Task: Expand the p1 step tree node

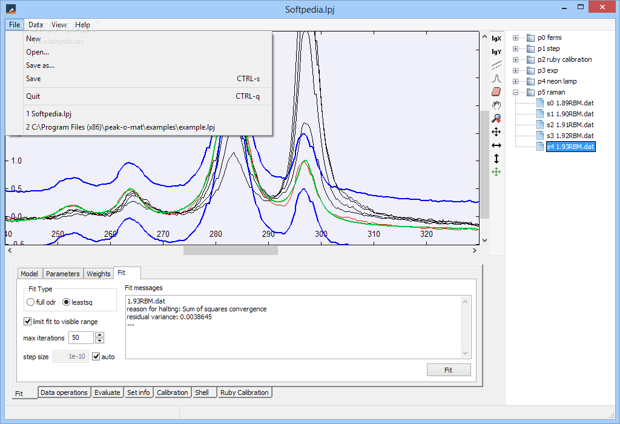Action: coord(516,48)
